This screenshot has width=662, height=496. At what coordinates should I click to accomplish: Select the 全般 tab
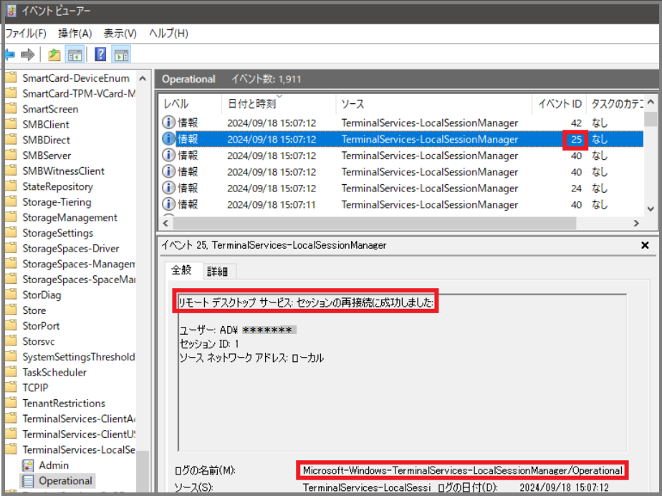tap(181, 271)
